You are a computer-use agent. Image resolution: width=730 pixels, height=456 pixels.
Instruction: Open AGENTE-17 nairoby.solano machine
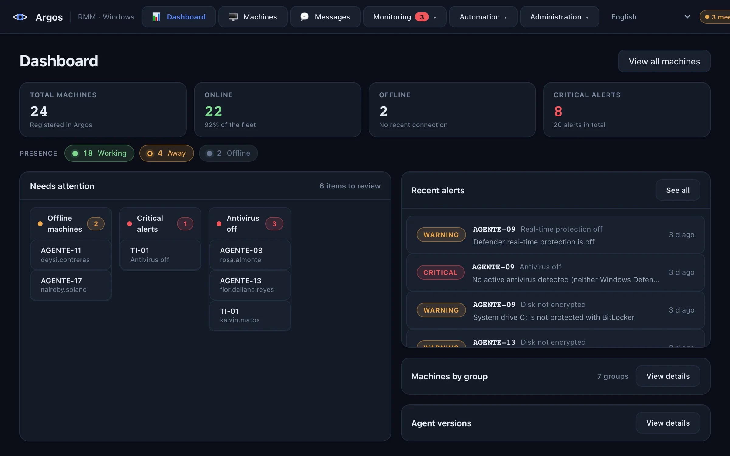tap(71, 285)
